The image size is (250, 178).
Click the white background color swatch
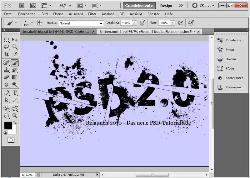coord(14,131)
